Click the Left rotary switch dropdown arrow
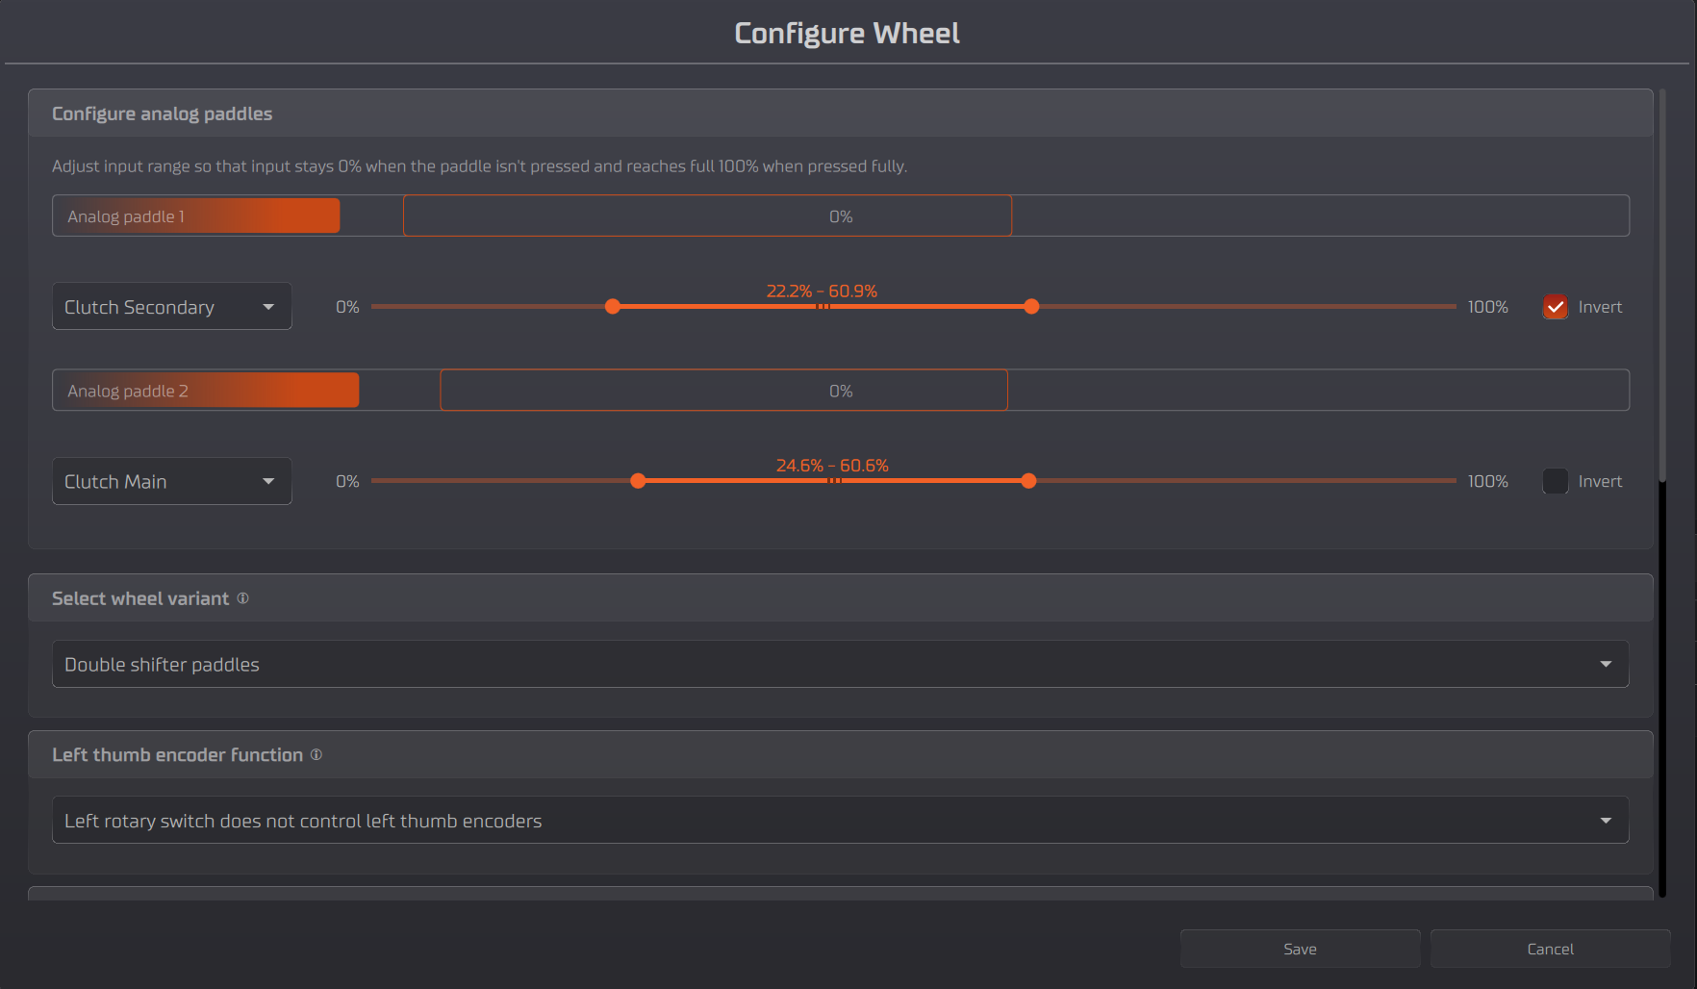This screenshot has height=989, width=1697. point(1605,821)
